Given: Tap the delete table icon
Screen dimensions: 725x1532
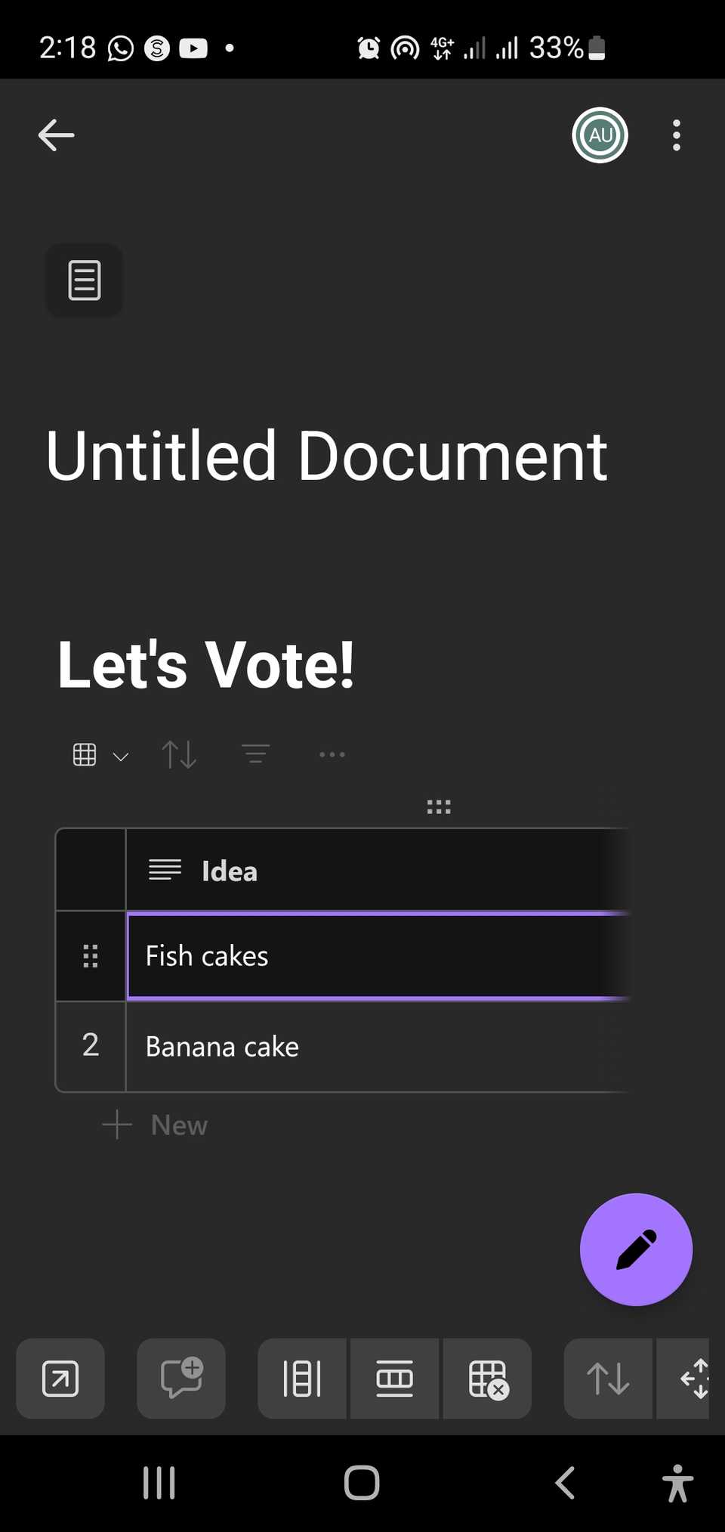Looking at the screenshot, I should click(x=487, y=1379).
